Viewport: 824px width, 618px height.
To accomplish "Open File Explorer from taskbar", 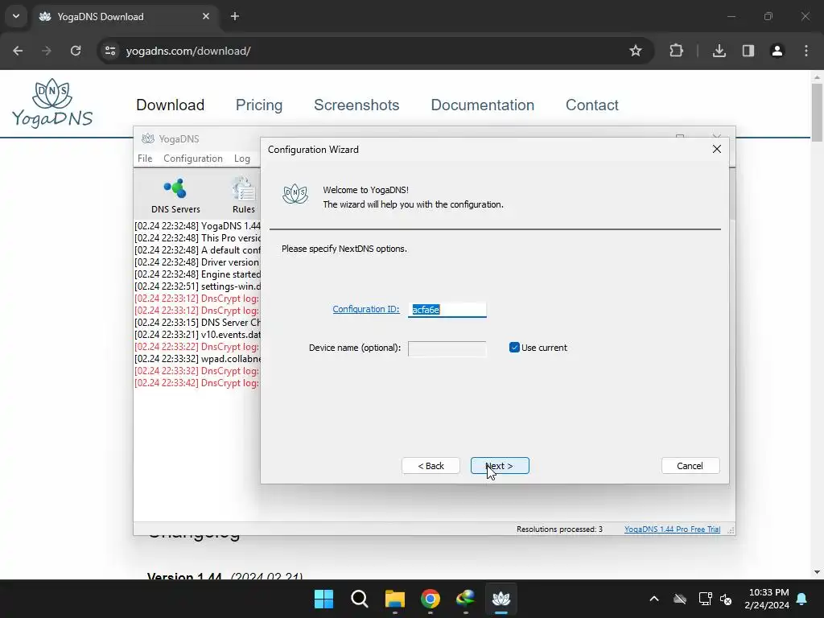I will pyautogui.click(x=394, y=599).
